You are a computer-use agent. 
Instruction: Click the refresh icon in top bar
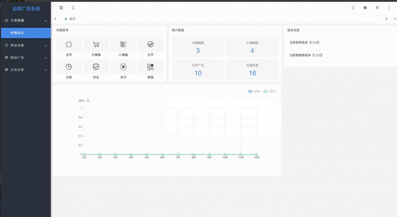[x=73, y=8]
